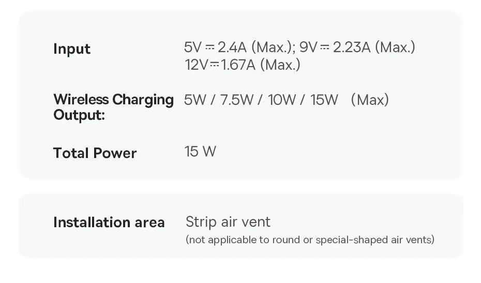Click the word Output: below Wireless Charging
Viewport: 481px width, 283px height.
(x=79, y=115)
